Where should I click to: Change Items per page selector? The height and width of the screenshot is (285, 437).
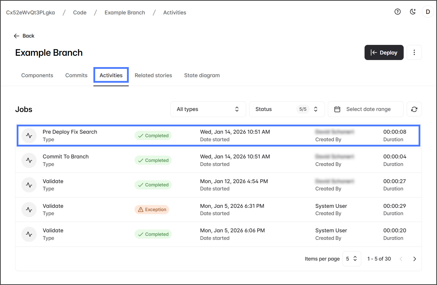pos(351,259)
